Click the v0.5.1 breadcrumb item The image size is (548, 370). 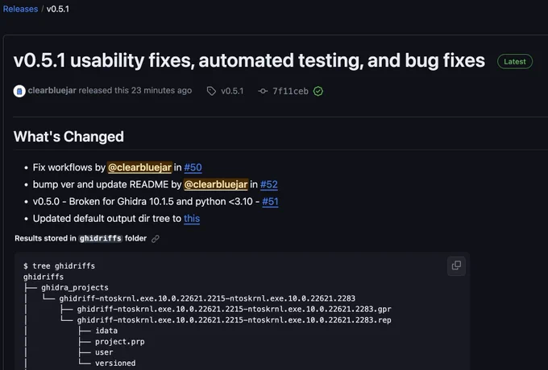tap(58, 9)
